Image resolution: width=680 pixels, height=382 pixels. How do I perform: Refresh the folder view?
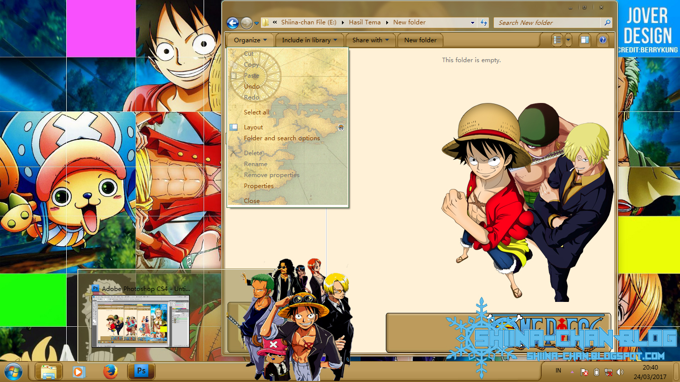[x=483, y=23]
